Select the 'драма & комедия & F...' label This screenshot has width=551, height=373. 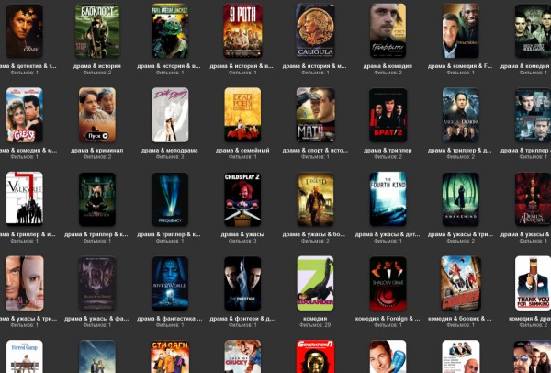tap(460, 66)
